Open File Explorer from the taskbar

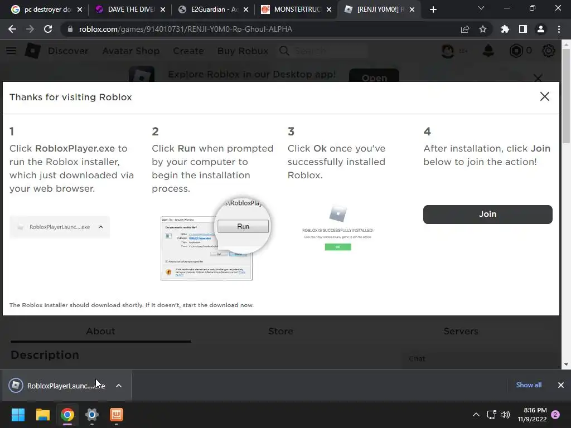(x=42, y=415)
